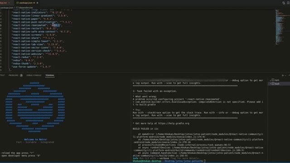This screenshot has width=290, height=163.
Task: Close the package.json editor tab
Action: [x=37, y=3]
